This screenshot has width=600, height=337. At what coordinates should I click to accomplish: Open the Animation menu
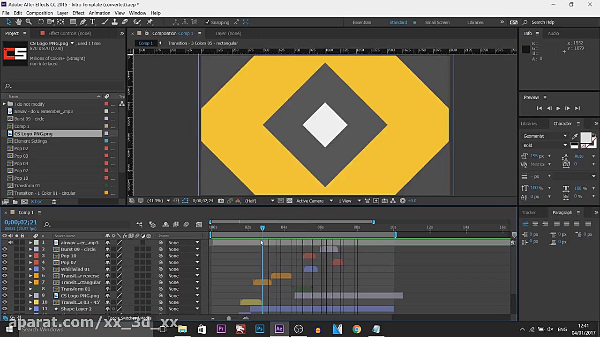pos(99,13)
